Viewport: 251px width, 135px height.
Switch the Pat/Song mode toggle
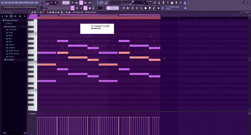tap(47, 3)
